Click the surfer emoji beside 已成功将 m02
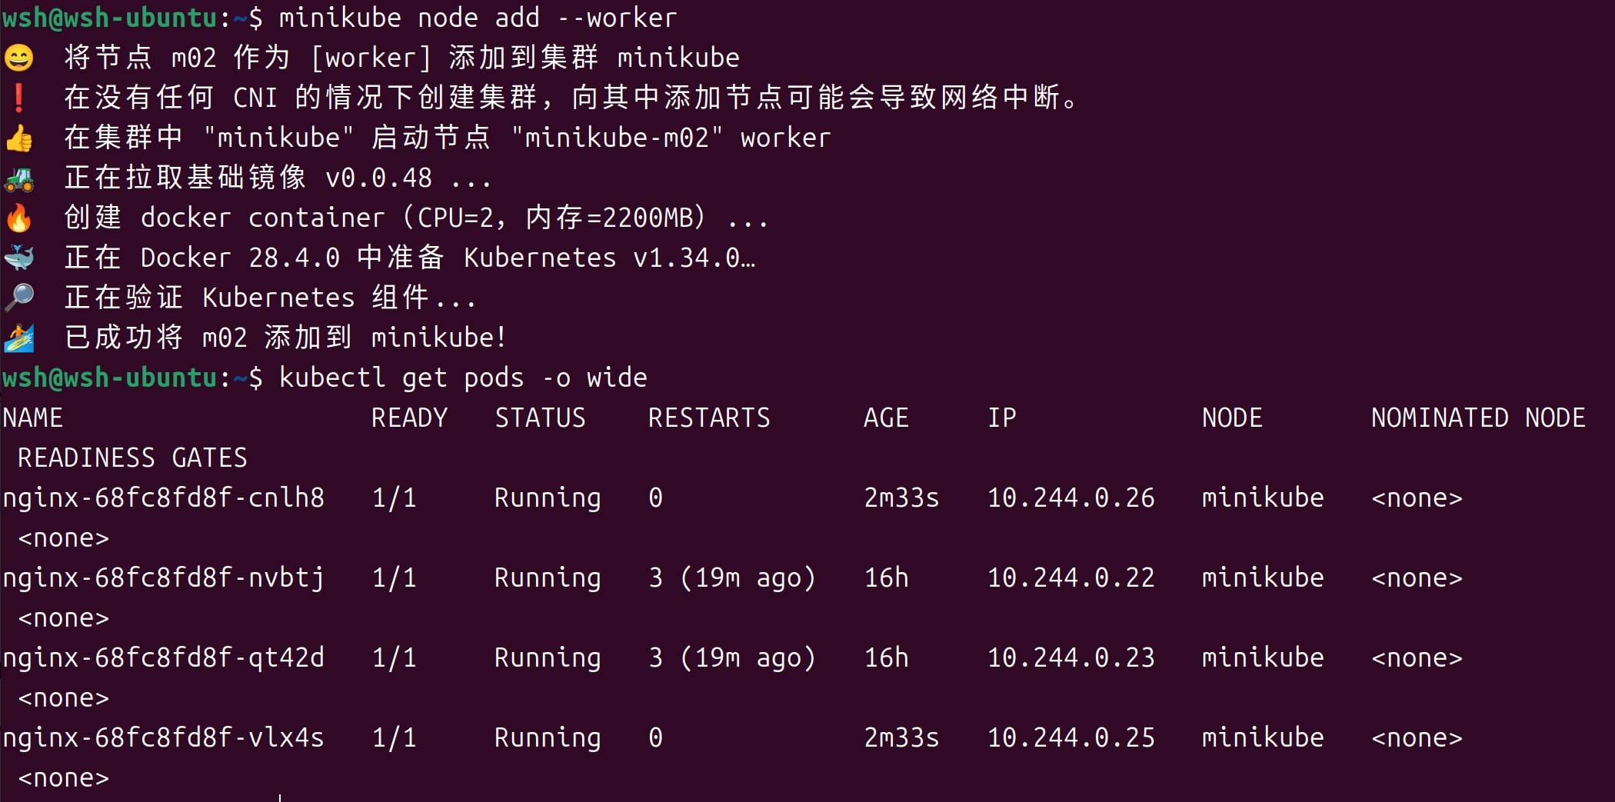This screenshot has height=802, width=1615. click(18, 338)
